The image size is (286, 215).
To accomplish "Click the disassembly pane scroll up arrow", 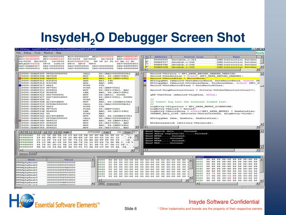I will pos(137,74).
